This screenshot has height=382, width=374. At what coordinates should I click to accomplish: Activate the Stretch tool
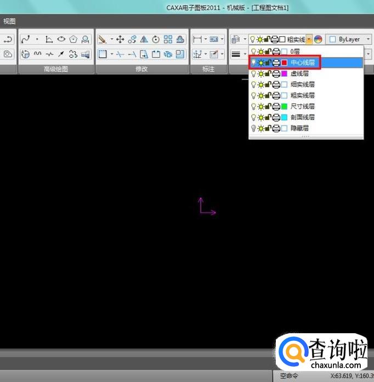144,54
